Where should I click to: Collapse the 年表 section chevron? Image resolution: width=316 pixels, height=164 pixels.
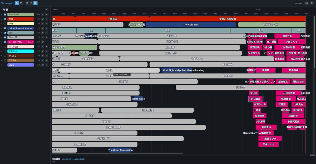tap(1, 9)
